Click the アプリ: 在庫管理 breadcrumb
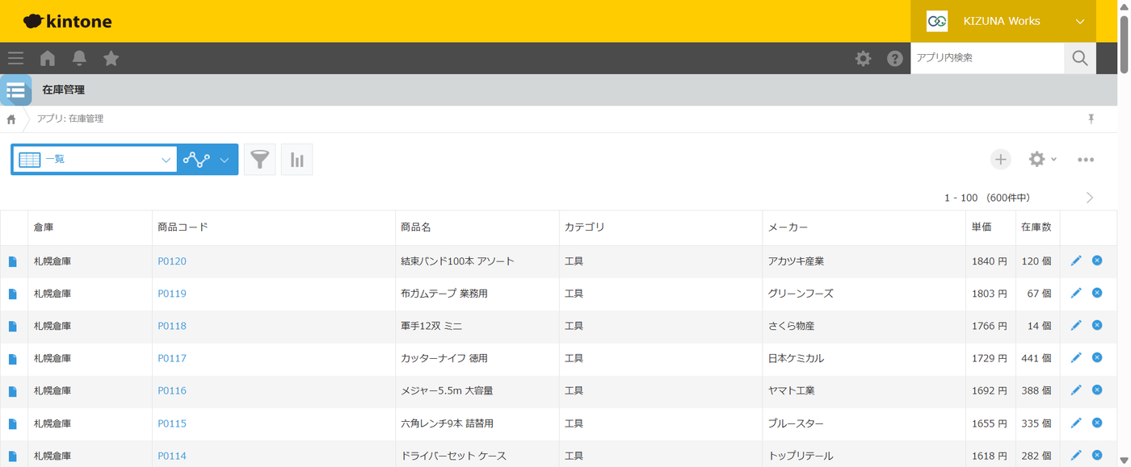The height and width of the screenshot is (467, 1131). [70, 119]
